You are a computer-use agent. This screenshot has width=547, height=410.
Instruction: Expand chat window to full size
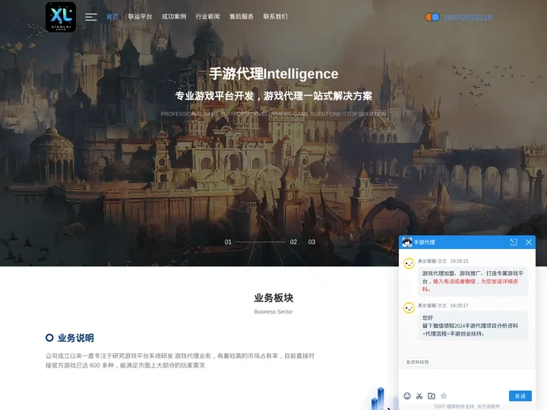point(513,242)
